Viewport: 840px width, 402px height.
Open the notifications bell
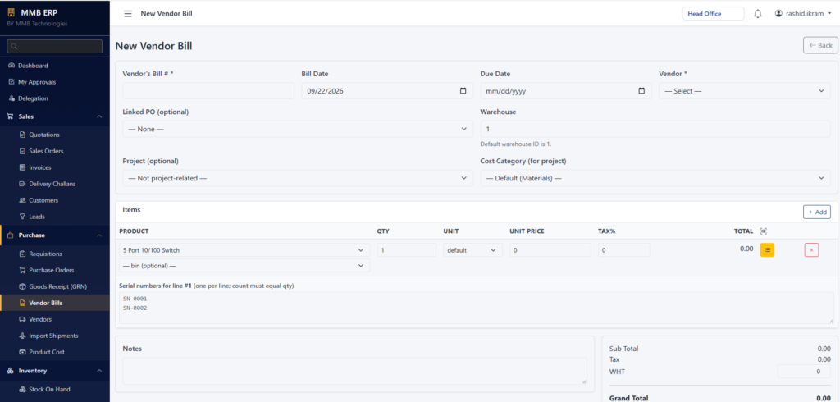757,14
